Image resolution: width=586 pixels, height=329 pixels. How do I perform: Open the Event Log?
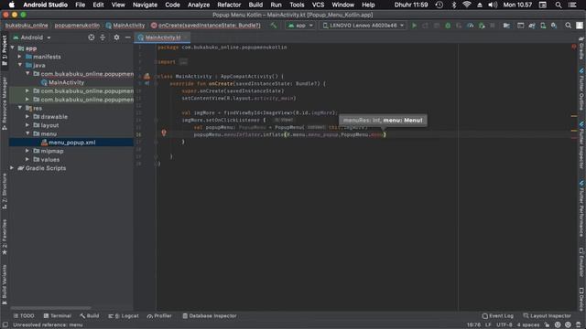coord(497,316)
